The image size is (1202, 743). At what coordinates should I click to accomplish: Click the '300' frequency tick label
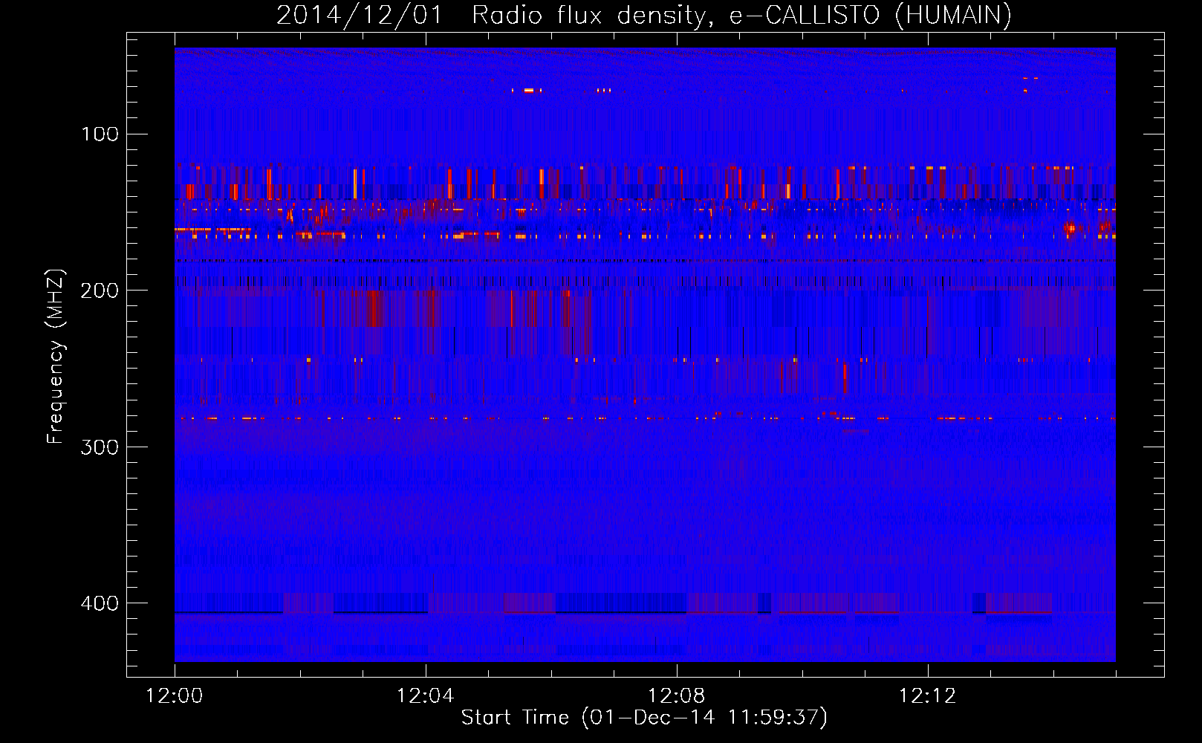tap(100, 447)
